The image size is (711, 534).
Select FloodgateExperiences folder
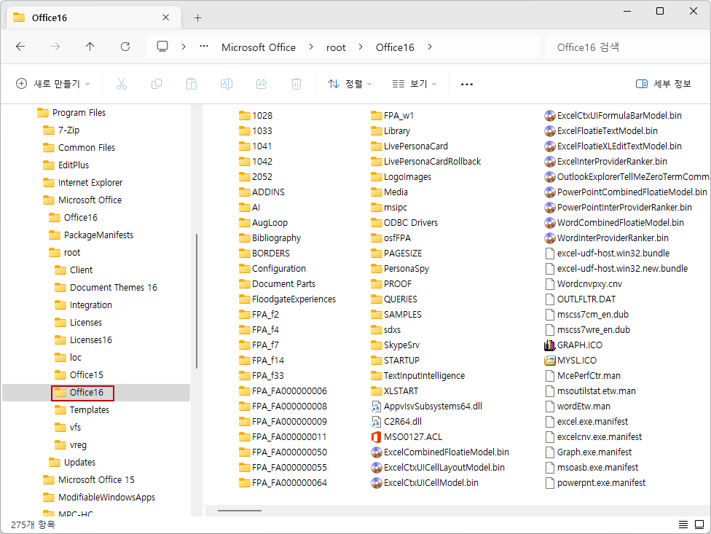(288, 299)
